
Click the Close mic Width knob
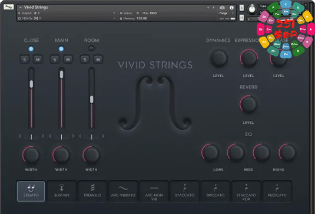pos(31,155)
